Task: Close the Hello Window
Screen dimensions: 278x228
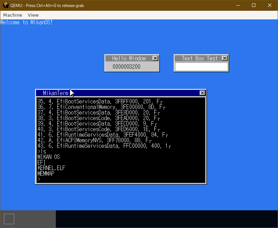Action: tap(155, 58)
